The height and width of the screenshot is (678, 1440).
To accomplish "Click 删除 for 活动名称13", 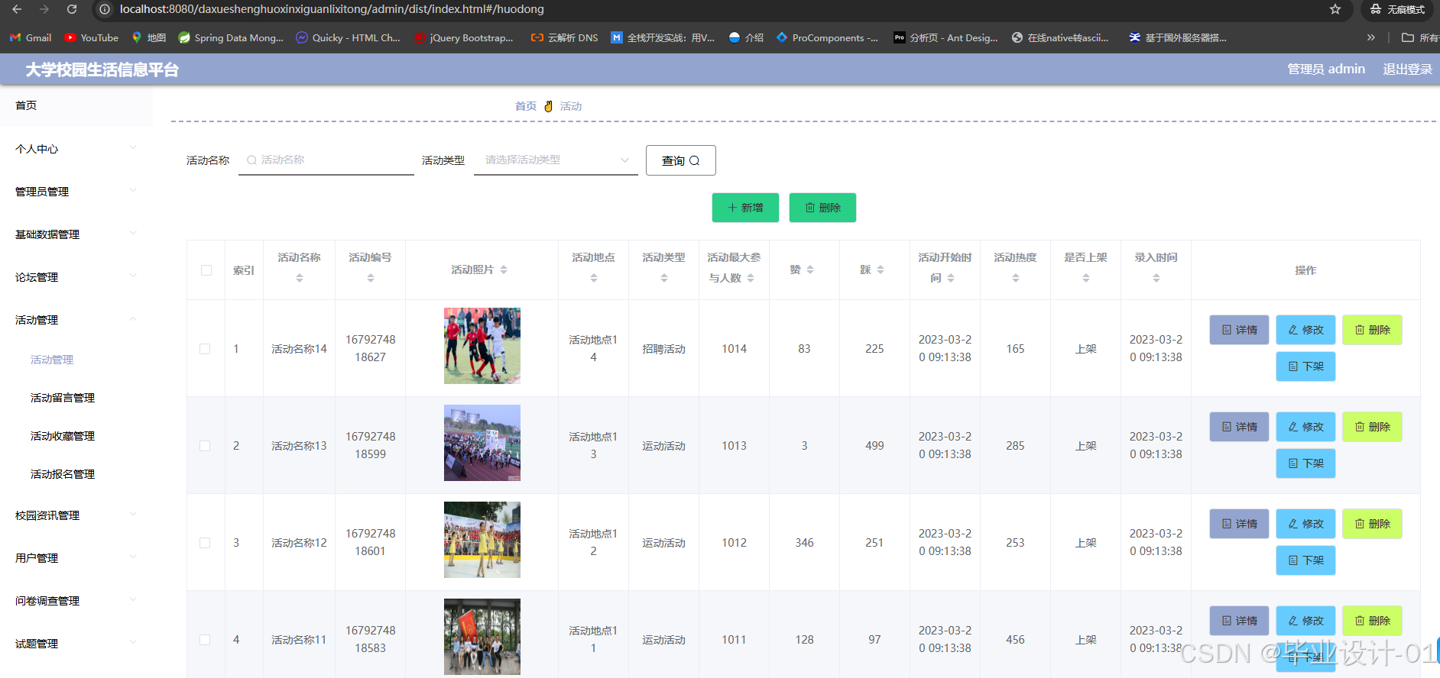I will (x=1372, y=427).
